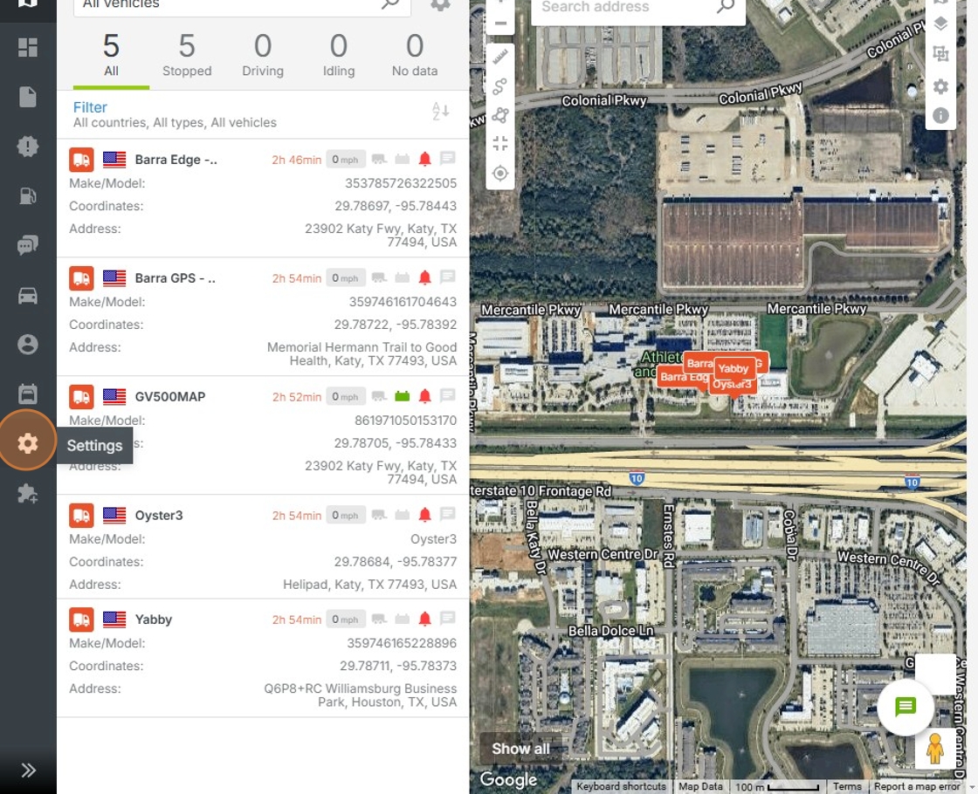Click the Search address input field
Screen dimensions: 978x794
[x=625, y=8]
